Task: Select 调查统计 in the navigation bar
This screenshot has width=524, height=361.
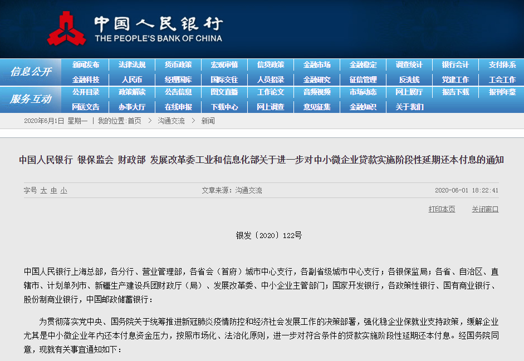Action: point(409,65)
